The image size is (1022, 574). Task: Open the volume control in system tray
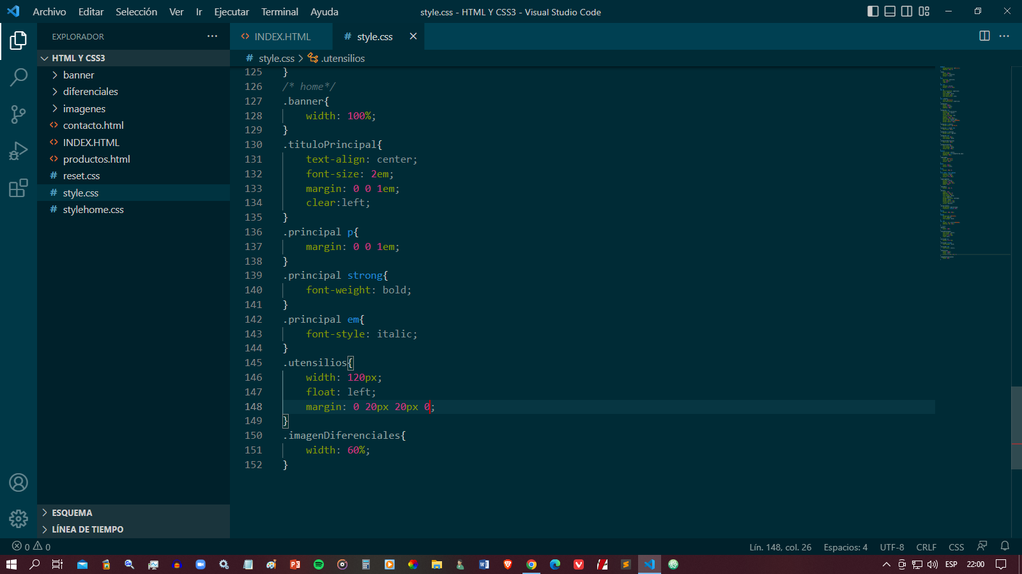click(933, 564)
